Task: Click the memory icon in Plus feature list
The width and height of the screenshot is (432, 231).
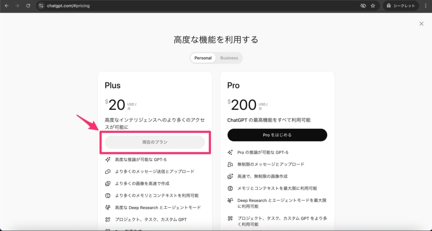Action: 108,196
